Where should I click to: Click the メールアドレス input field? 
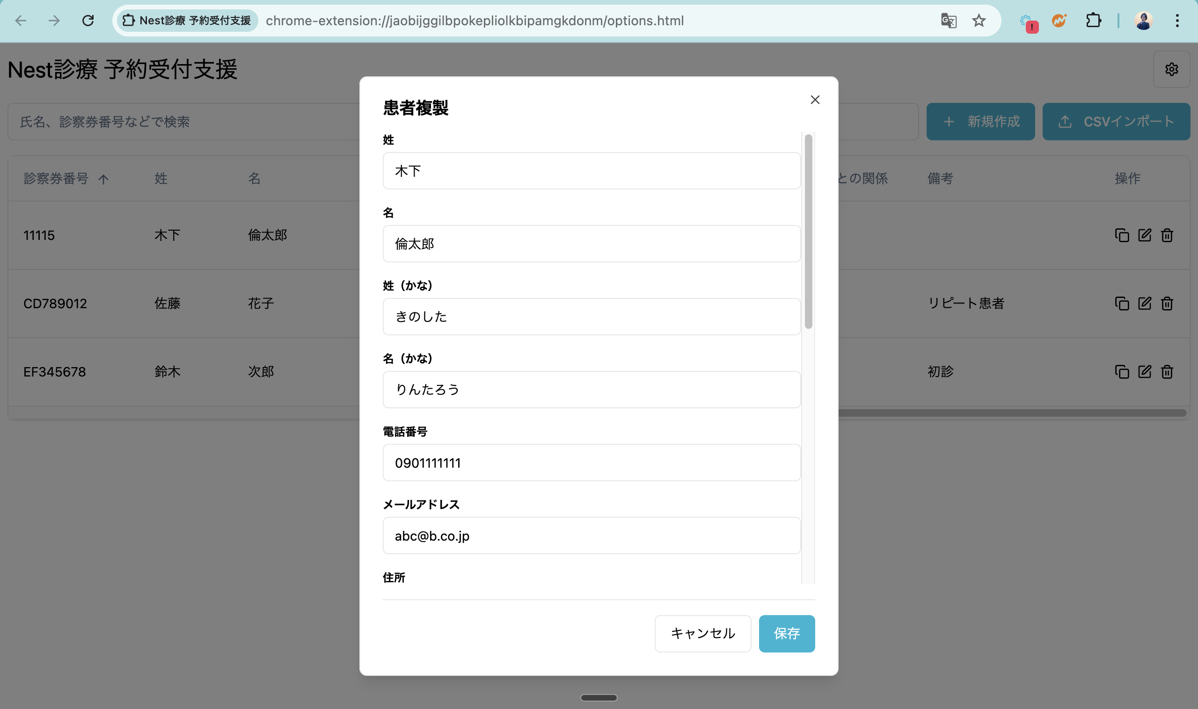click(x=592, y=535)
